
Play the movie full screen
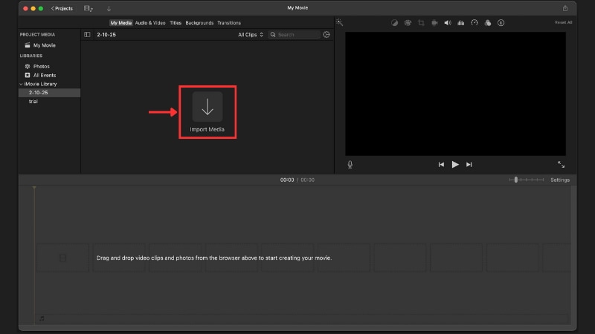click(561, 164)
